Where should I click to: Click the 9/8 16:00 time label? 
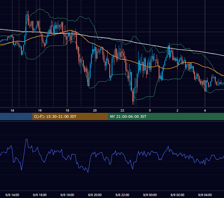pyautogui.click(x=40, y=195)
